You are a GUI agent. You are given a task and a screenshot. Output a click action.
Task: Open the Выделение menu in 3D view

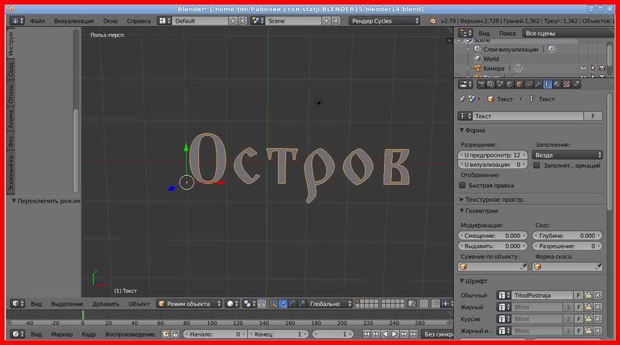click(x=67, y=304)
